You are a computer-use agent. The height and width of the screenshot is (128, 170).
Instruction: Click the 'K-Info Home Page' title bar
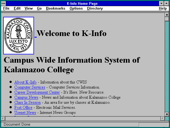click(82, 3)
